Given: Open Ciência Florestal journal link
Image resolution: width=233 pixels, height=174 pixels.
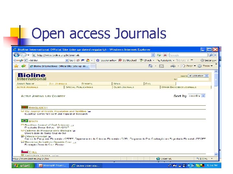Looking at the screenshot, I should tap(36, 136).
